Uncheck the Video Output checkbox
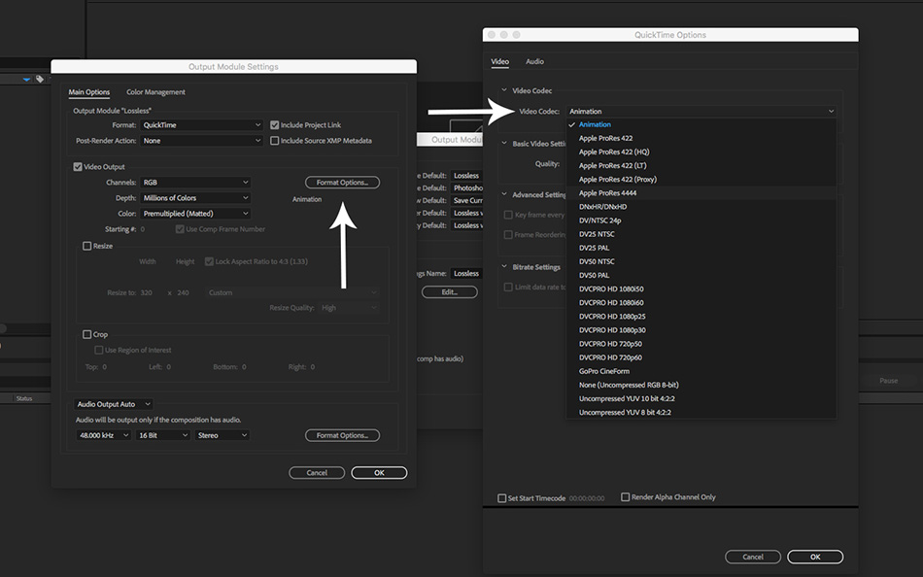Screen dimensions: 923x577 [79, 167]
